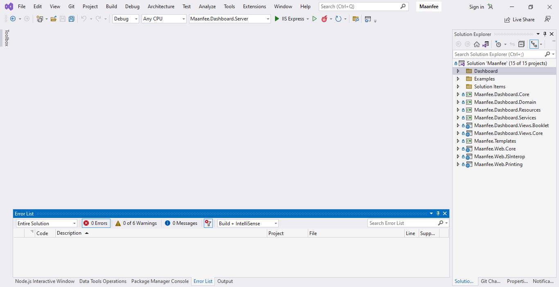Click the Visual Studio logo icon
Screen dimensions: 559x287
(x=9, y=7)
